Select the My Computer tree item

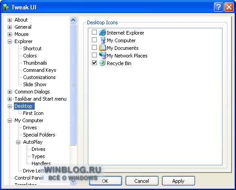(29, 120)
